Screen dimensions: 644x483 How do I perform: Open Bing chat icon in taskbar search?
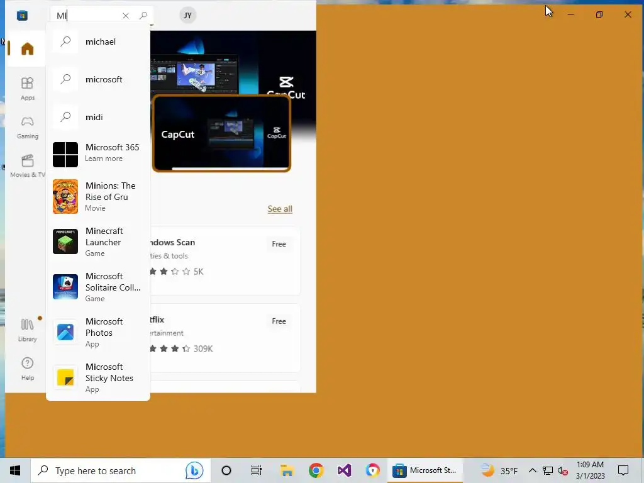click(x=194, y=470)
